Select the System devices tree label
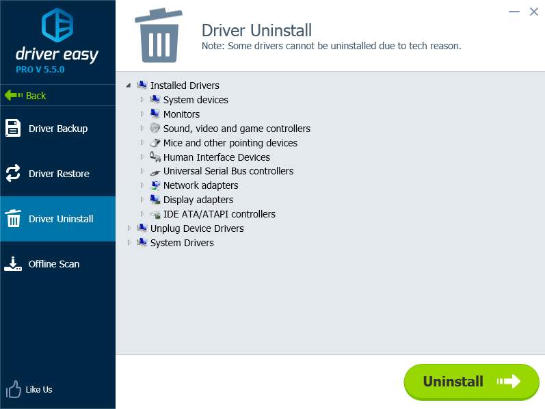This screenshot has width=545, height=409. click(x=196, y=100)
